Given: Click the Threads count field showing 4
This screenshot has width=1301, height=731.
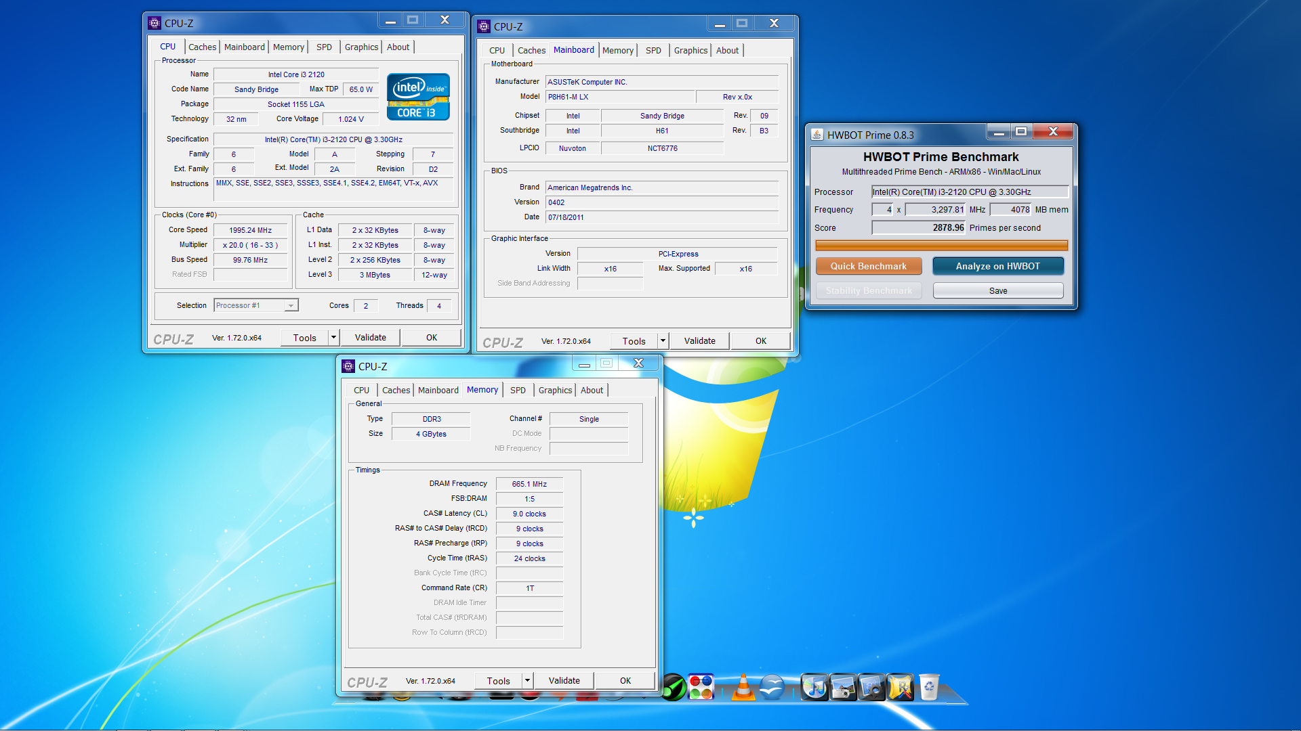Looking at the screenshot, I should 439,306.
